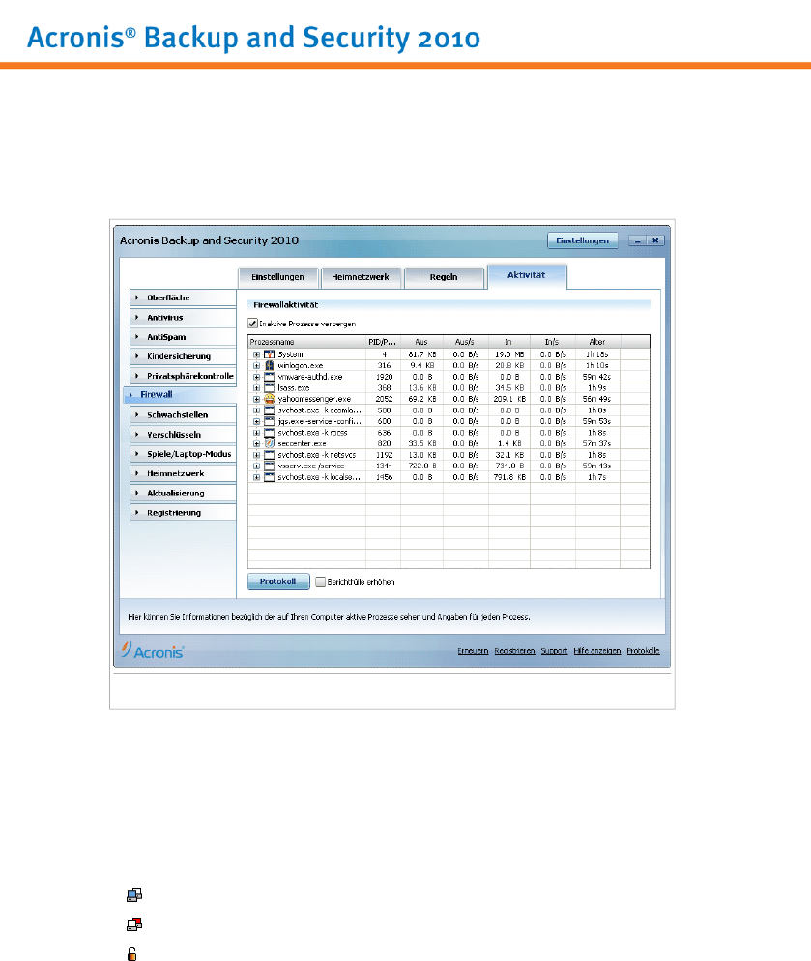The width and height of the screenshot is (811, 961).
Task: Open Aktualisierung in the sidebar
Action: [183, 493]
